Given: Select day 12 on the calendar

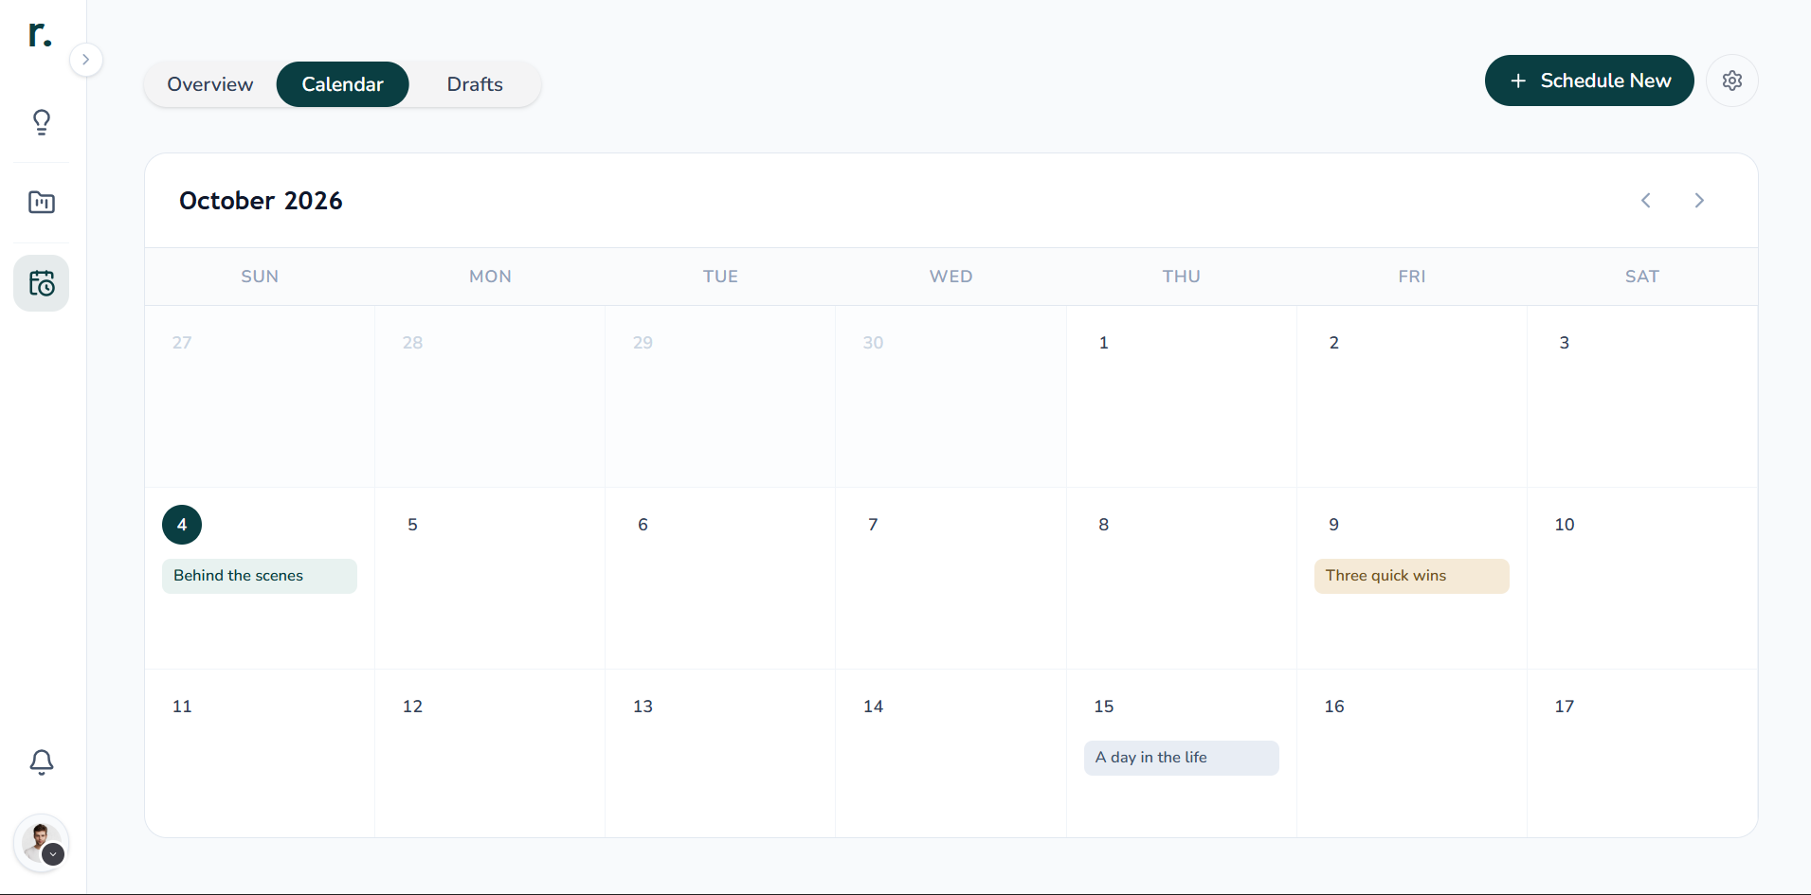Looking at the screenshot, I should pyautogui.click(x=412, y=707).
